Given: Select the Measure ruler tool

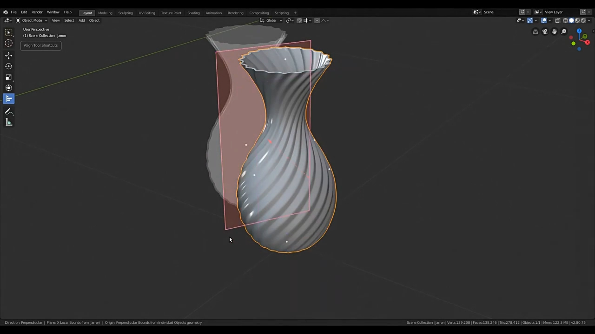Looking at the screenshot, I should click(8, 122).
